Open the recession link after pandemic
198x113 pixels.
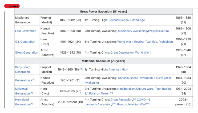click(105, 105)
